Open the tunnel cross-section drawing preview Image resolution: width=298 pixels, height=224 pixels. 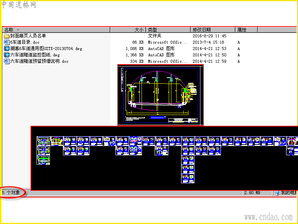click(x=161, y=95)
